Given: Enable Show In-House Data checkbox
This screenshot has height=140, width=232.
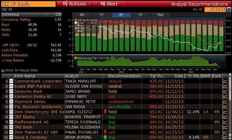Looking at the screenshot, I should point(3,70).
